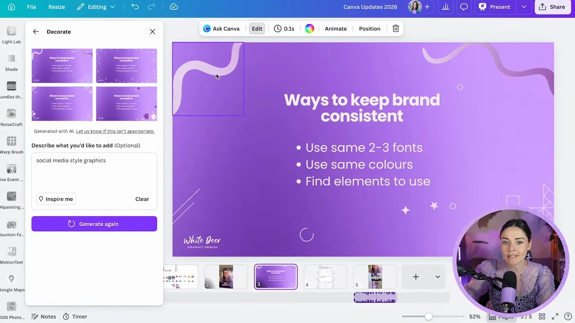Viewport: 575px width, 323px height.
Task: Open the Haunton Fa... app
Action: click(11, 228)
